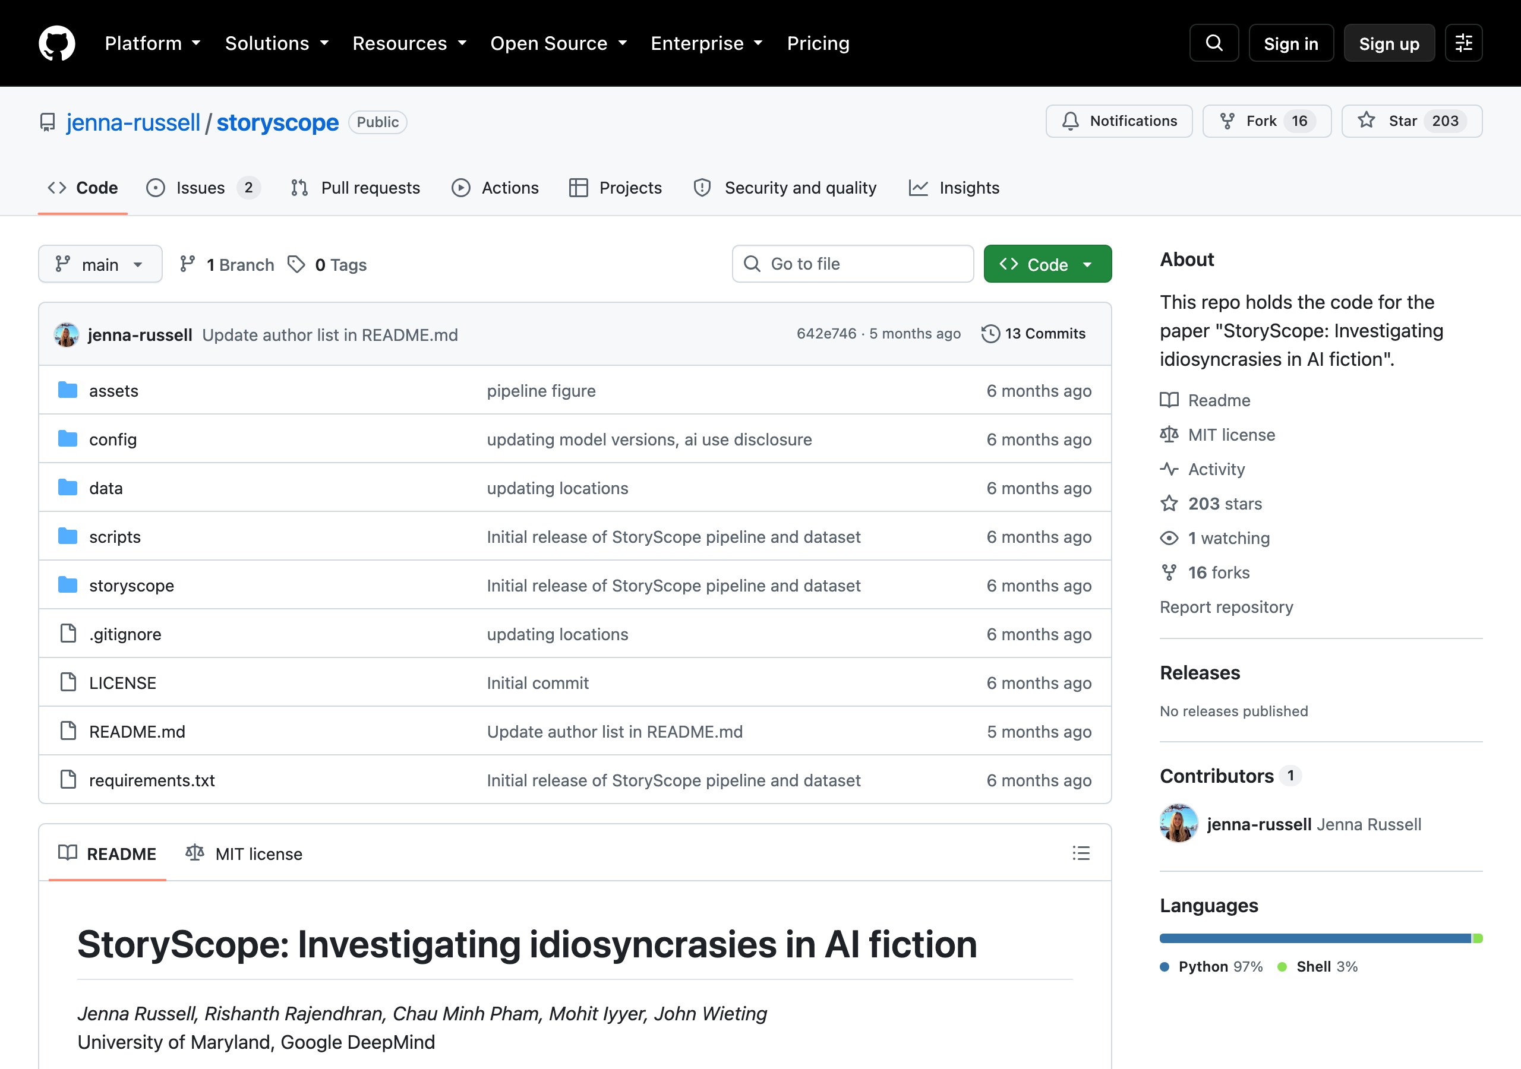The width and height of the screenshot is (1521, 1069).
Task: Click the star icon beside 203 stars
Action: [1169, 504]
